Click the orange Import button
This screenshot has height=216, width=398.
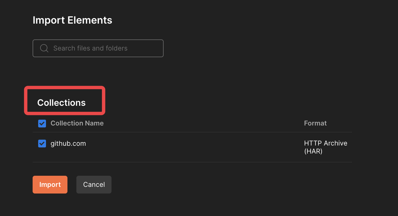[50, 185]
